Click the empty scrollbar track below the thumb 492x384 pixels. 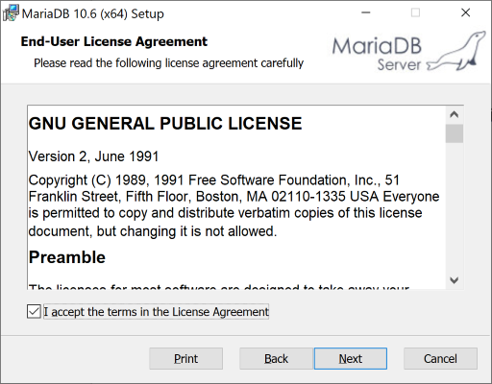click(454, 207)
